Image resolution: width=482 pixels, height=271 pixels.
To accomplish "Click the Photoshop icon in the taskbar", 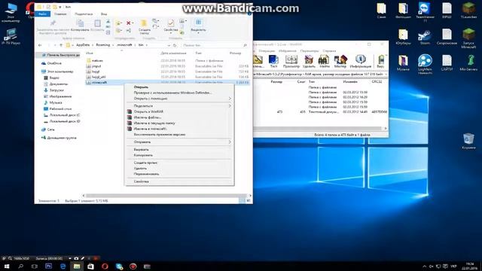I will point(48,266).
